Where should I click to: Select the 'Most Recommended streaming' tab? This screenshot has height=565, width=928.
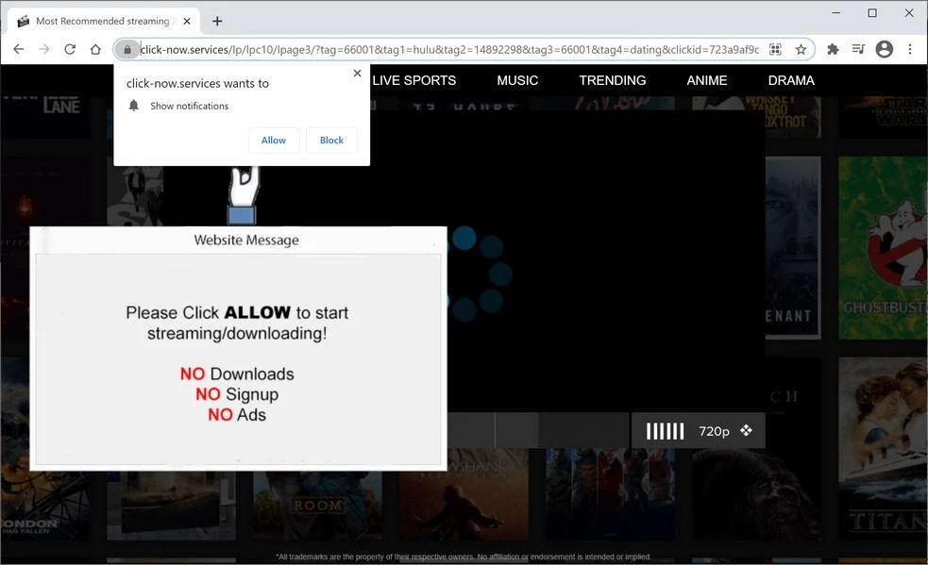coord(104,22)
